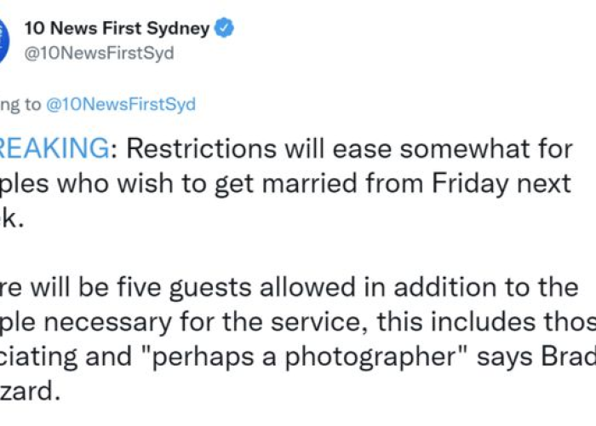Select the word "necessary" in the tweet
This screenshot has width=596, height=426.
[x=107, y=323]
